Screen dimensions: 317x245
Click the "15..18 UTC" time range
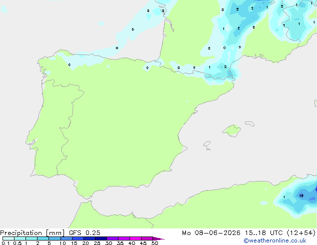pos(264,233)
